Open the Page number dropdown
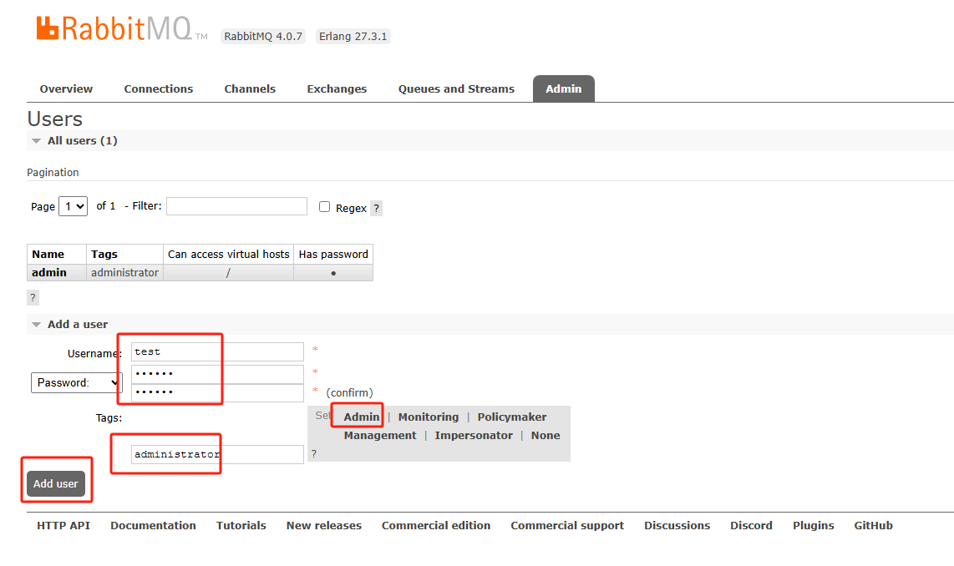 pyautogui.click(x=73, y=206)
